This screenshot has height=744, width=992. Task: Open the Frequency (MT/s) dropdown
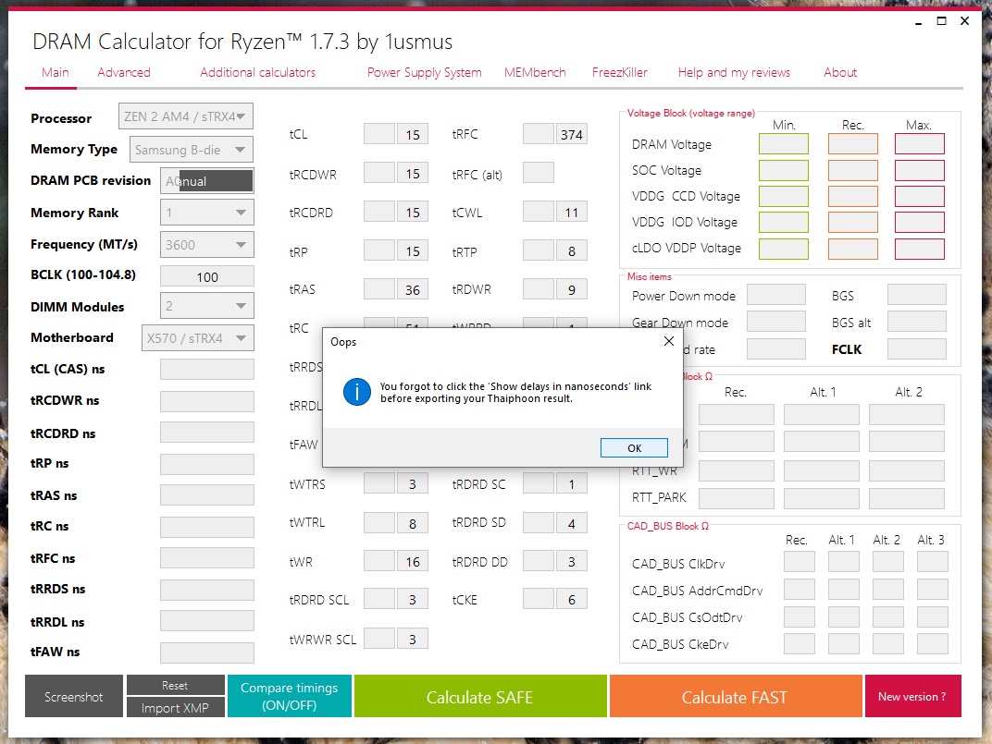(x=207, y=245)
